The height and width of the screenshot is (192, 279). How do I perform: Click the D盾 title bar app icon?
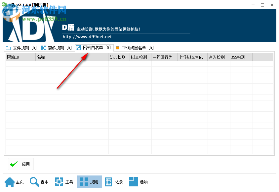[x=5, y=5]
